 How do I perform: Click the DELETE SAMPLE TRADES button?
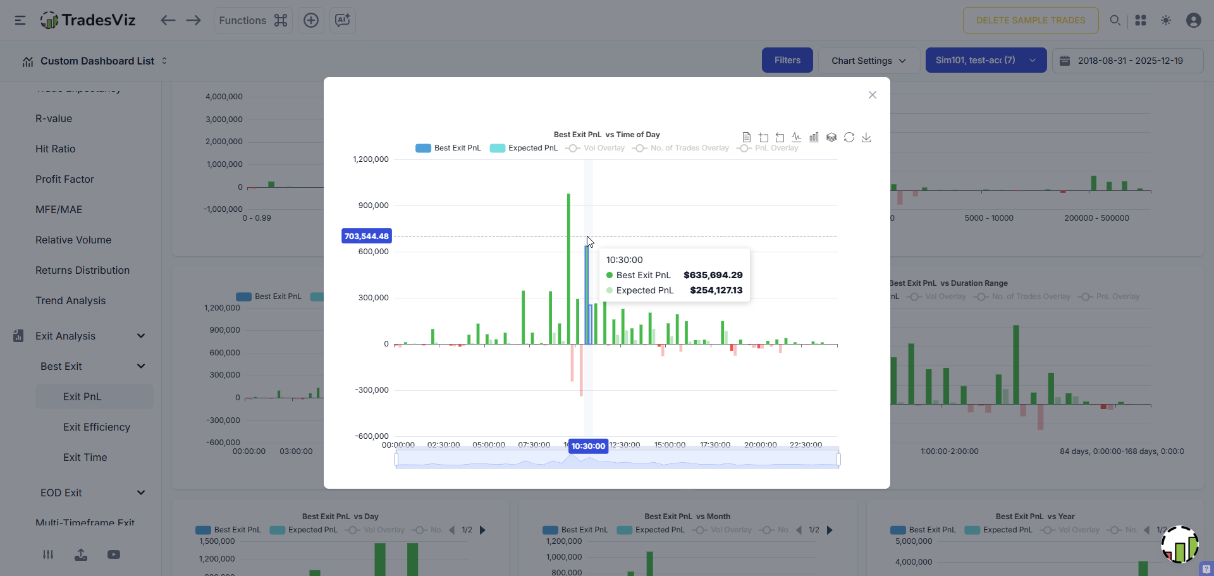coord(1030,20)
